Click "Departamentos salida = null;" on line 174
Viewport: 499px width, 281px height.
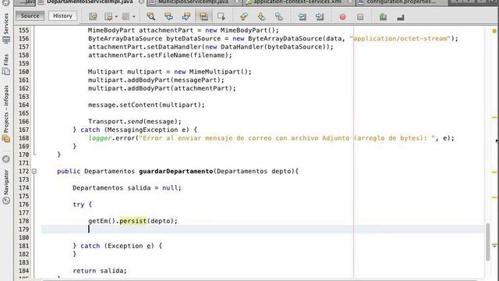point(126,187)
